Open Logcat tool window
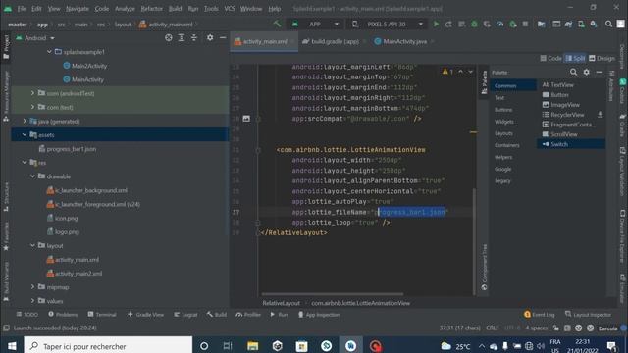Screen dimensions: 628x353 pos(185,315)
